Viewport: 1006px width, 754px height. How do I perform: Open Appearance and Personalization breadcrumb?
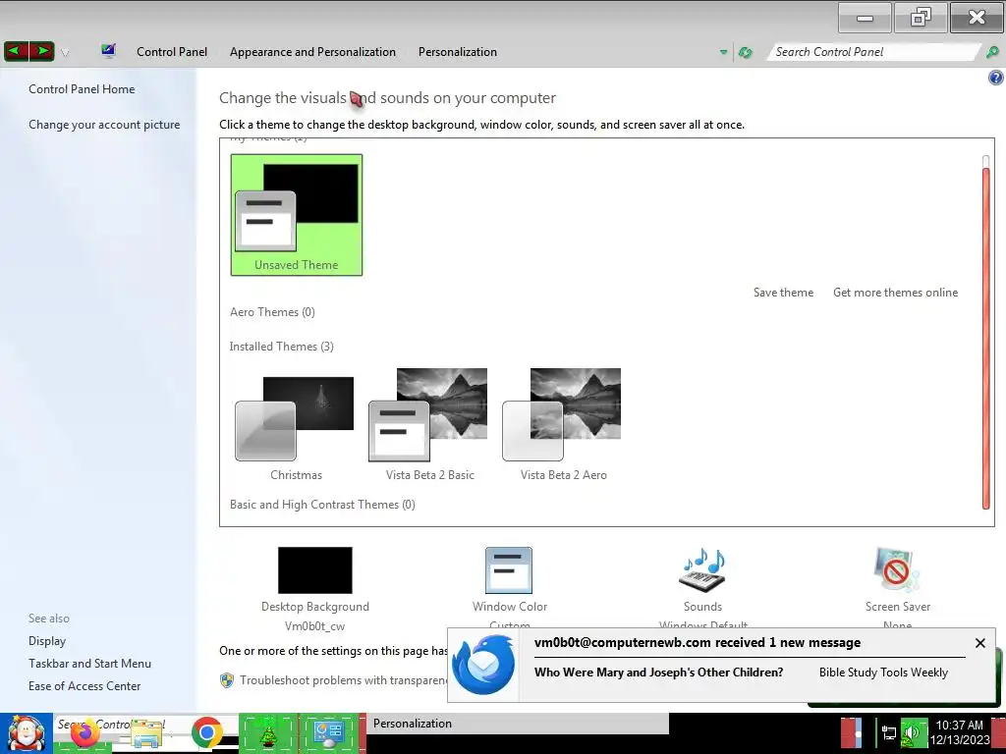tap(312, 52)
